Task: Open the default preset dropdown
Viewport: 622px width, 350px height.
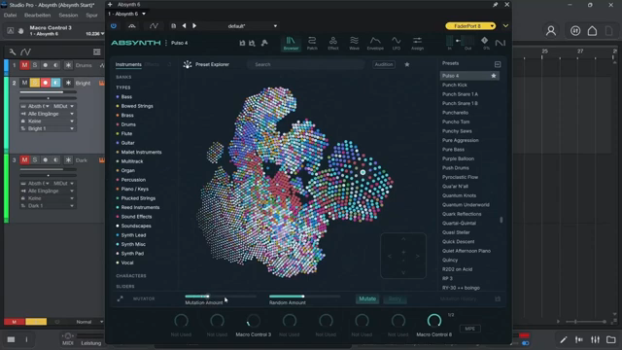Action: coord(253,26)
